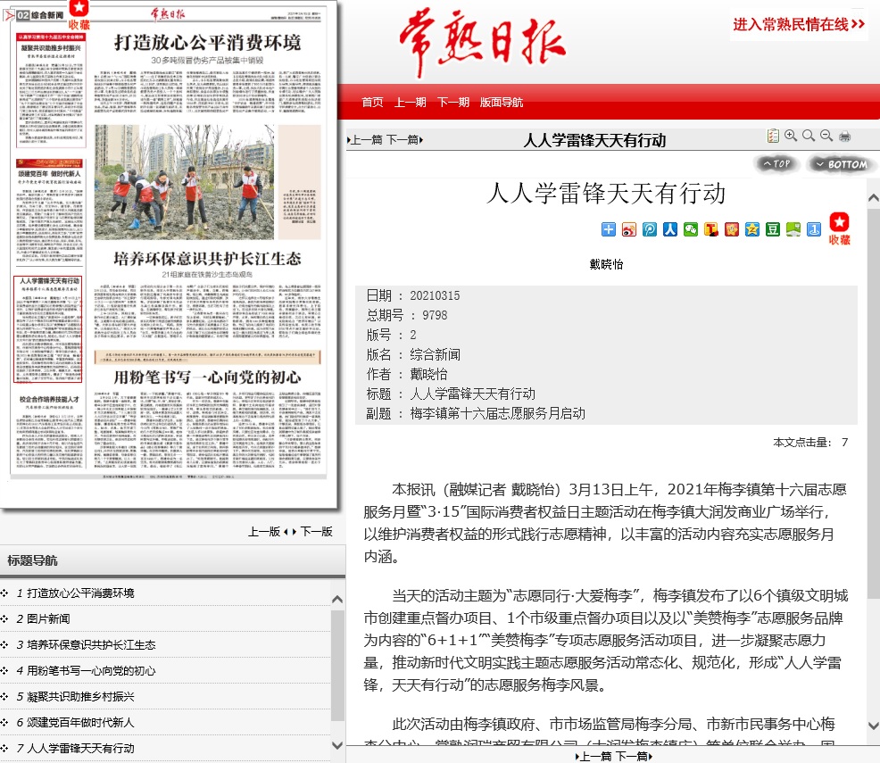Click the light-green landscape share icon
The height and width of the screenshot is (763, 880).
pos(793,229)
